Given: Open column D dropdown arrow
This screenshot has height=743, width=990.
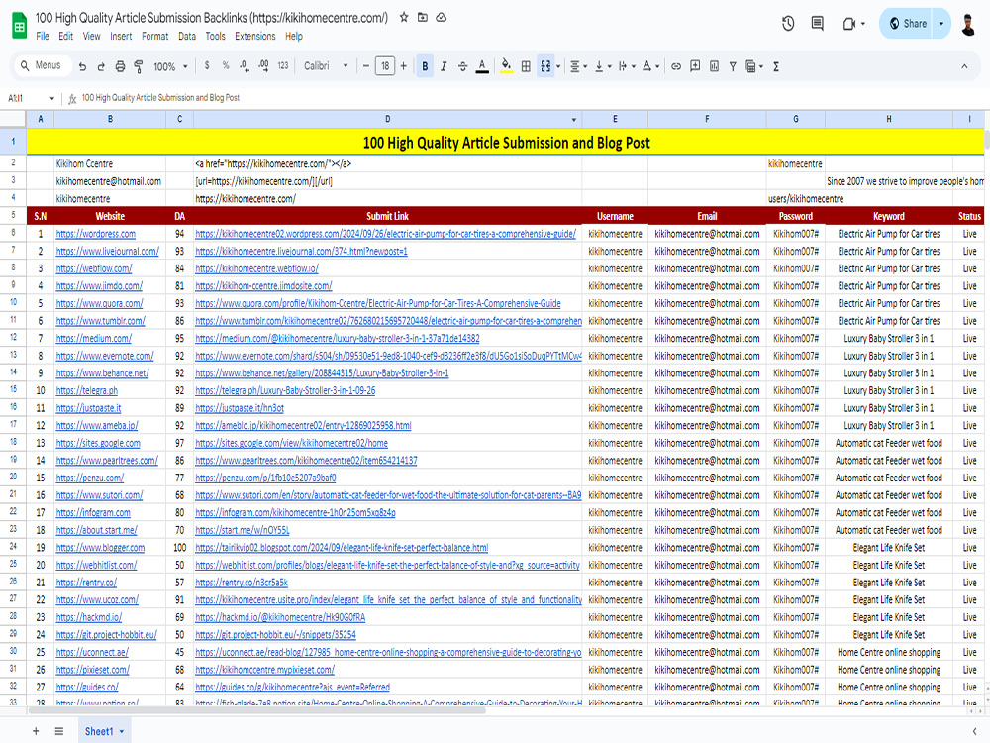Looking at the screenshot, I should point(574,120).
